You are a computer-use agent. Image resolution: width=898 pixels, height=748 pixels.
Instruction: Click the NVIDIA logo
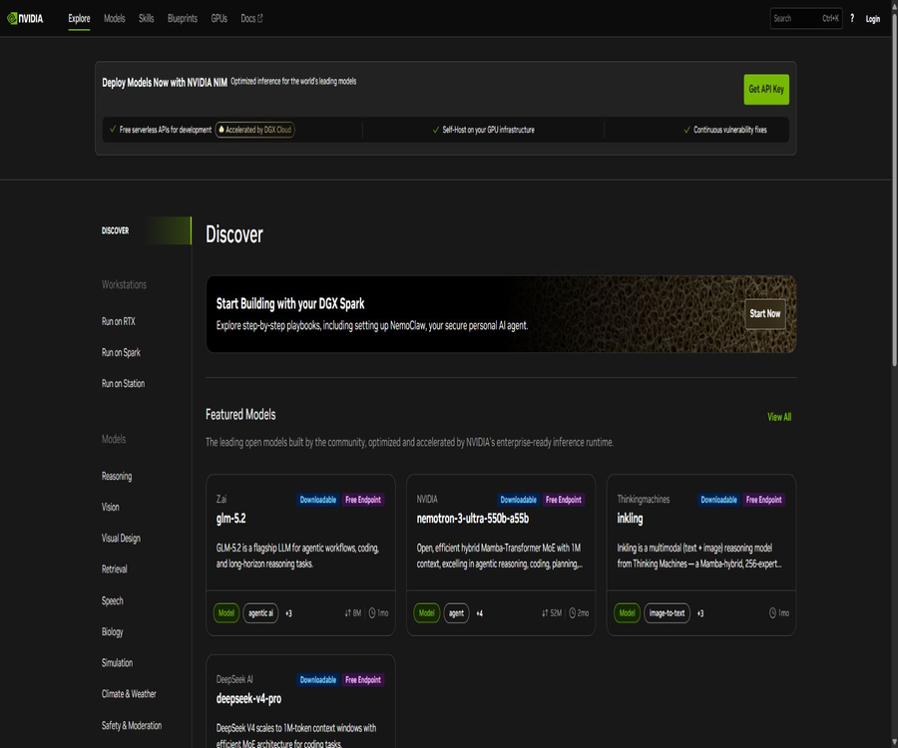tap(25, 18)
